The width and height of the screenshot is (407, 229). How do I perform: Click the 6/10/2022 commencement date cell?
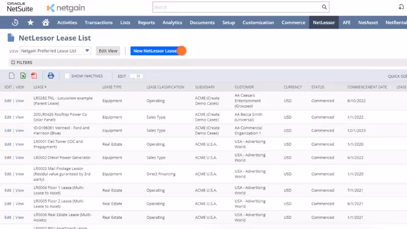coord(357,101)
